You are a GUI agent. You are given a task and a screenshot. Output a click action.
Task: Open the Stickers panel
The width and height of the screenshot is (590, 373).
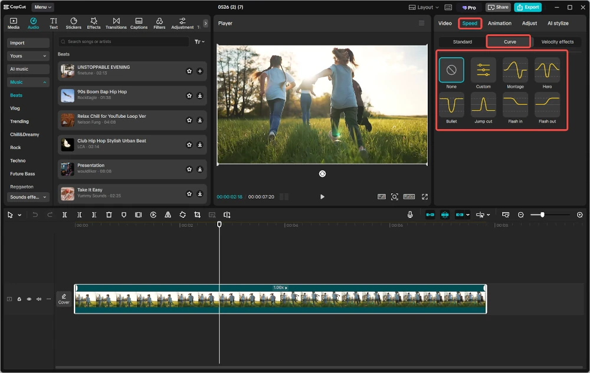tap(73, 24)
